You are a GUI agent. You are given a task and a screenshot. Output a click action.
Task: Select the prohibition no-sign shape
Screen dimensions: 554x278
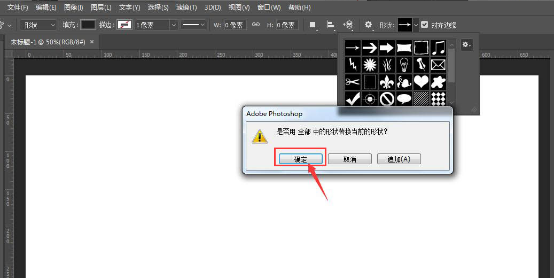point(387,99)
